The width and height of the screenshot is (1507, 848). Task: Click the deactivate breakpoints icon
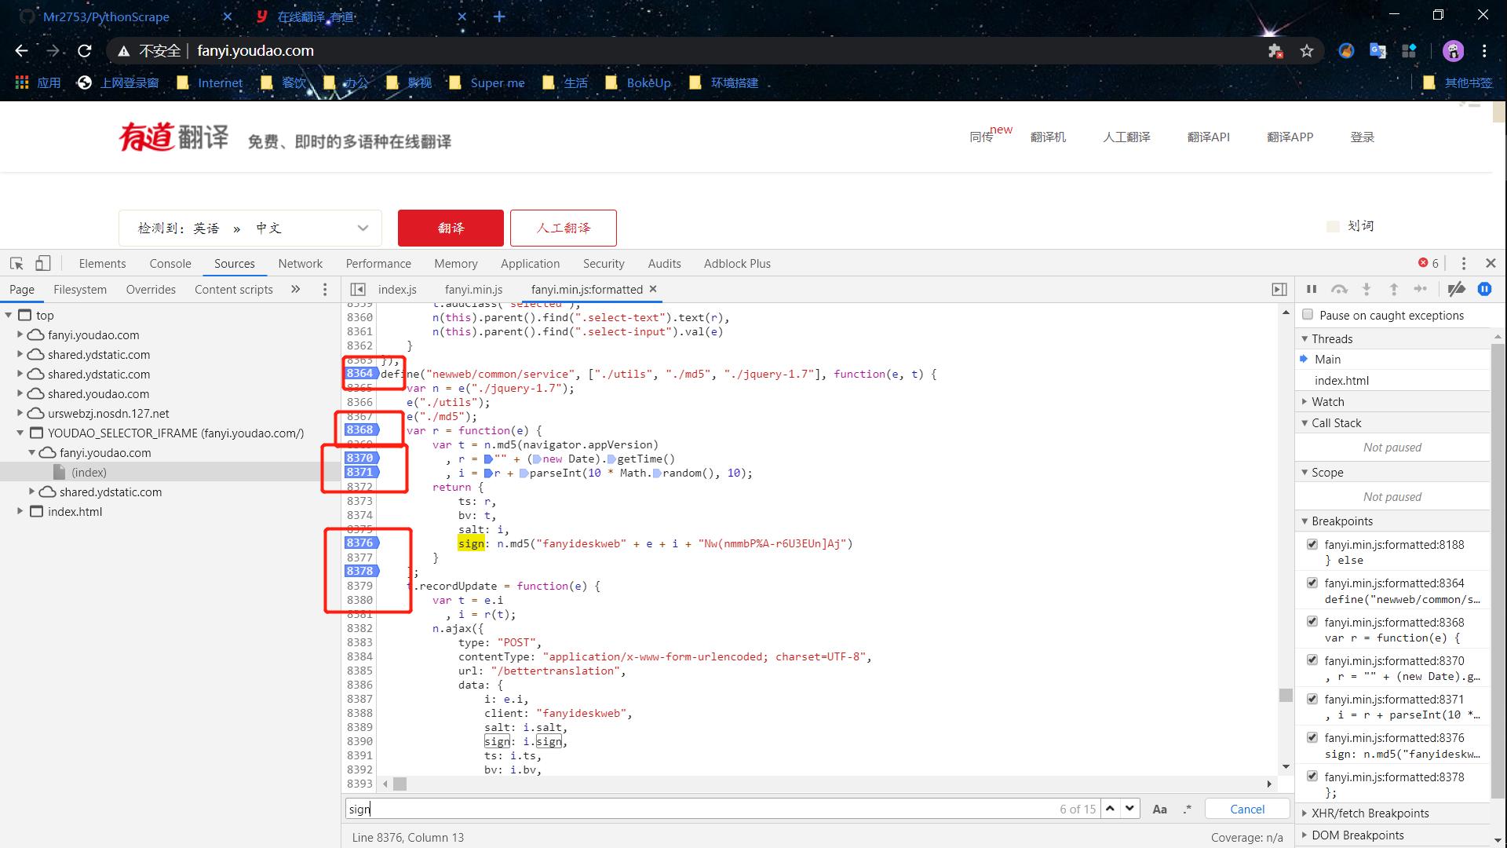coord(1456,290)
